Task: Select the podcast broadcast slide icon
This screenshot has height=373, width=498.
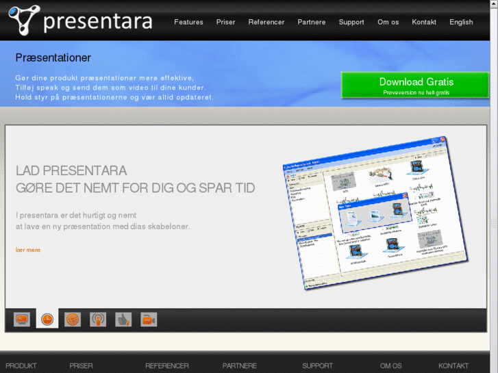Action: coord(98,319)
